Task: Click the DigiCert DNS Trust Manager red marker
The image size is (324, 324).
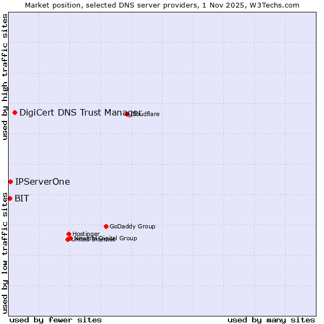Action: [15, 112]
